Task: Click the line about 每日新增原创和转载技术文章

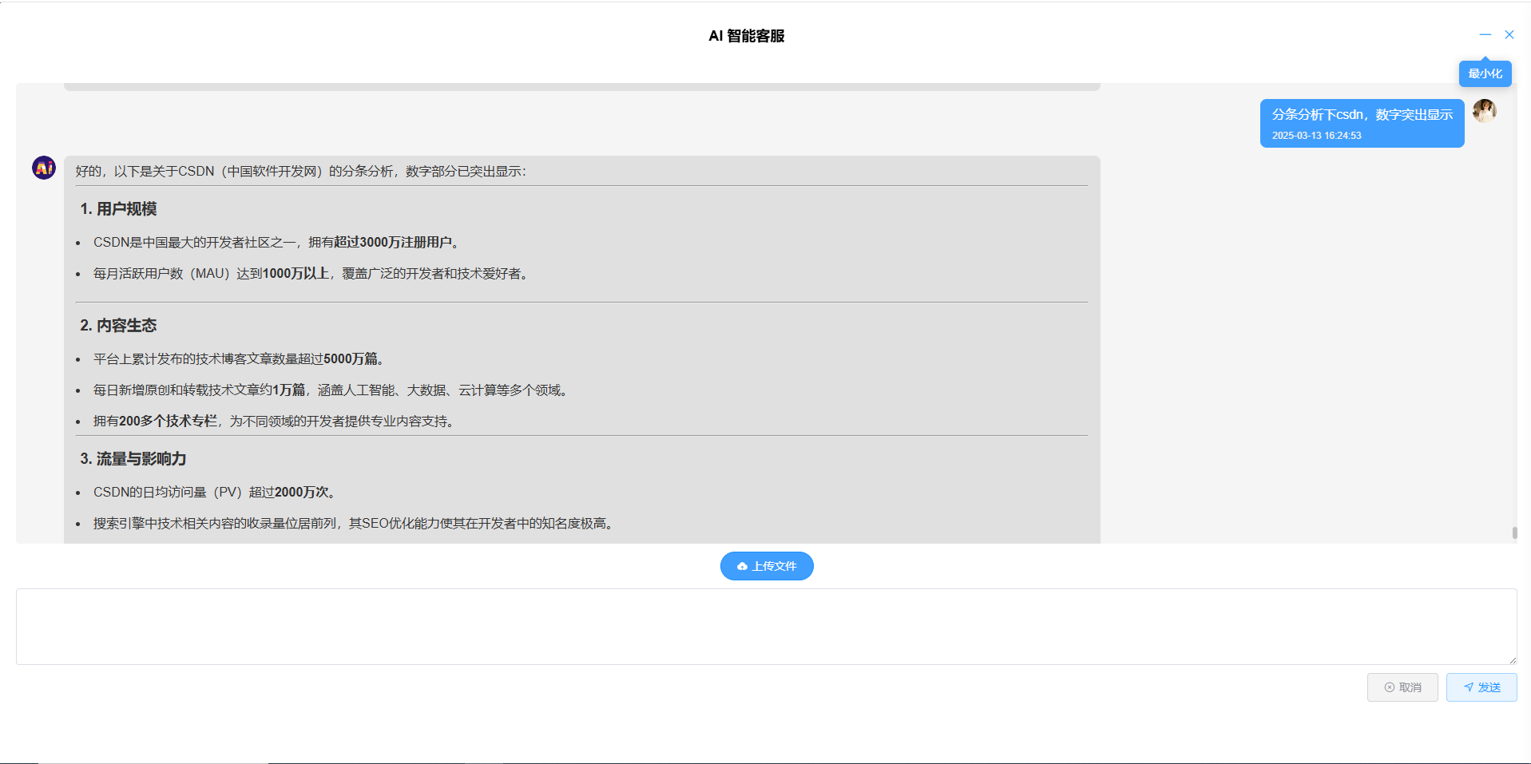Action: click(331, 390)
